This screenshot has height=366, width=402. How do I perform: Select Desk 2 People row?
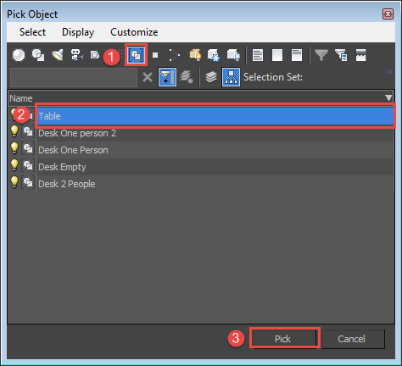pyautogui.click(x=215, y=184)
